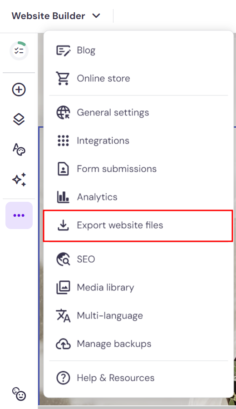Click the shopping cart icon
236x409 pixels.
pyautogui.click(x=63, y=78)
